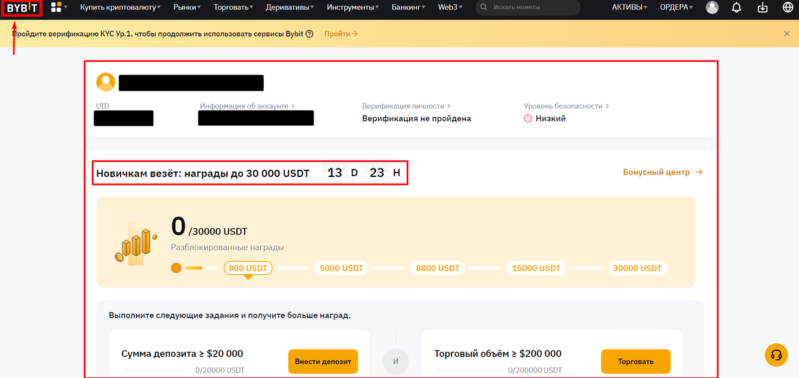
Task: Select the 30000 USDT reward milestone
Action: 637,268
